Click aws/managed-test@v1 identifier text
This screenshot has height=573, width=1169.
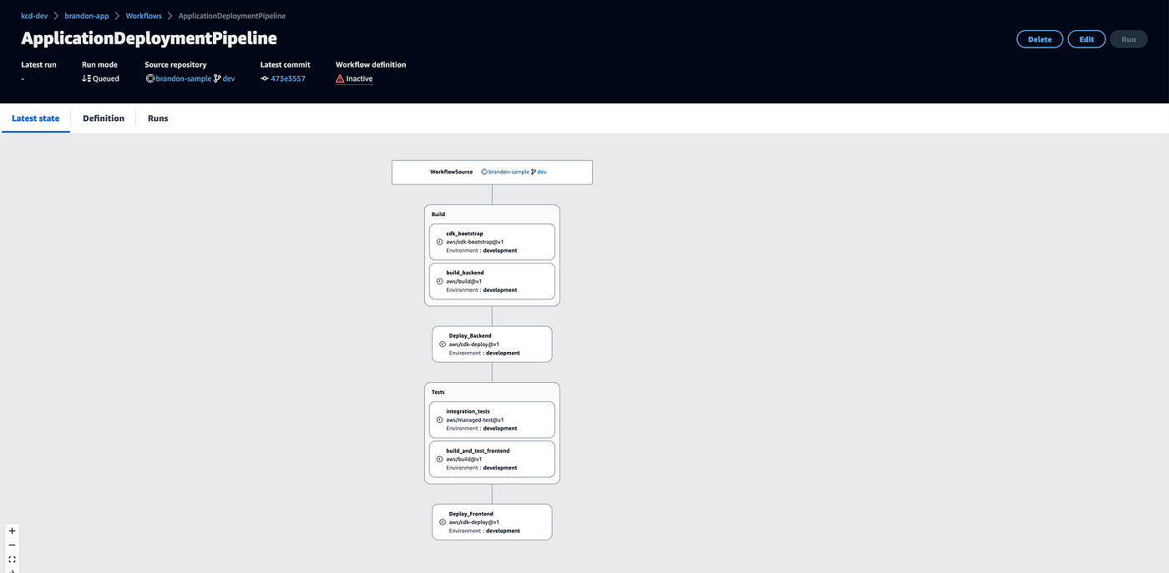point(474,420)
